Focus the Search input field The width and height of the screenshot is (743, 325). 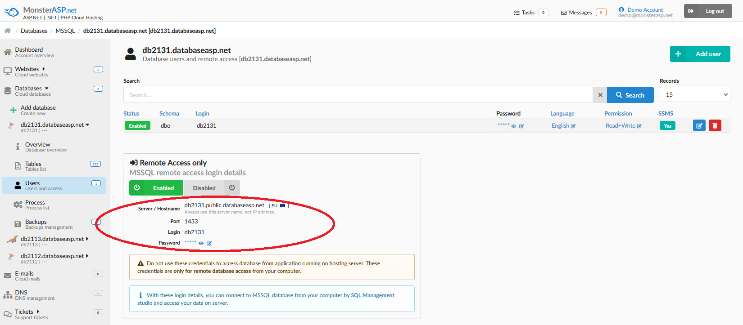(x=358, y=95)
